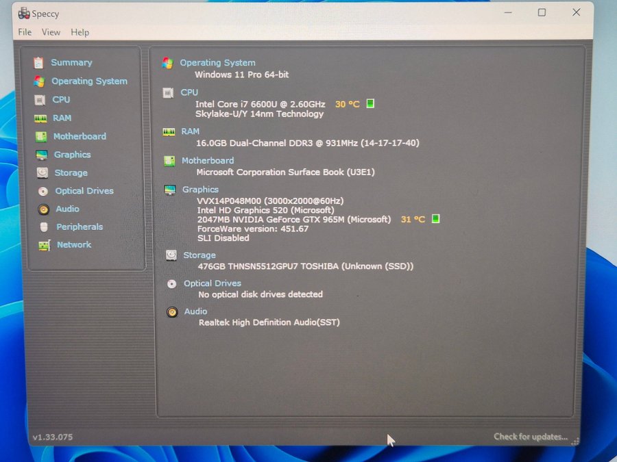Click the RAM heading in summary panel
Viewport: 617px width, 462px height.
[x=191, y=131]
